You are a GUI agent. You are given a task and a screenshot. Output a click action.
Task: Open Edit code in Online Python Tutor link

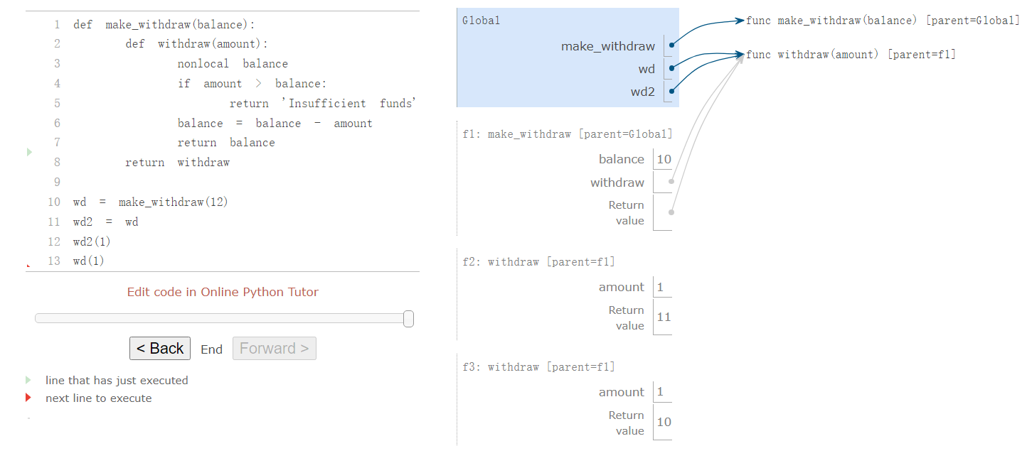click(223, 292)
